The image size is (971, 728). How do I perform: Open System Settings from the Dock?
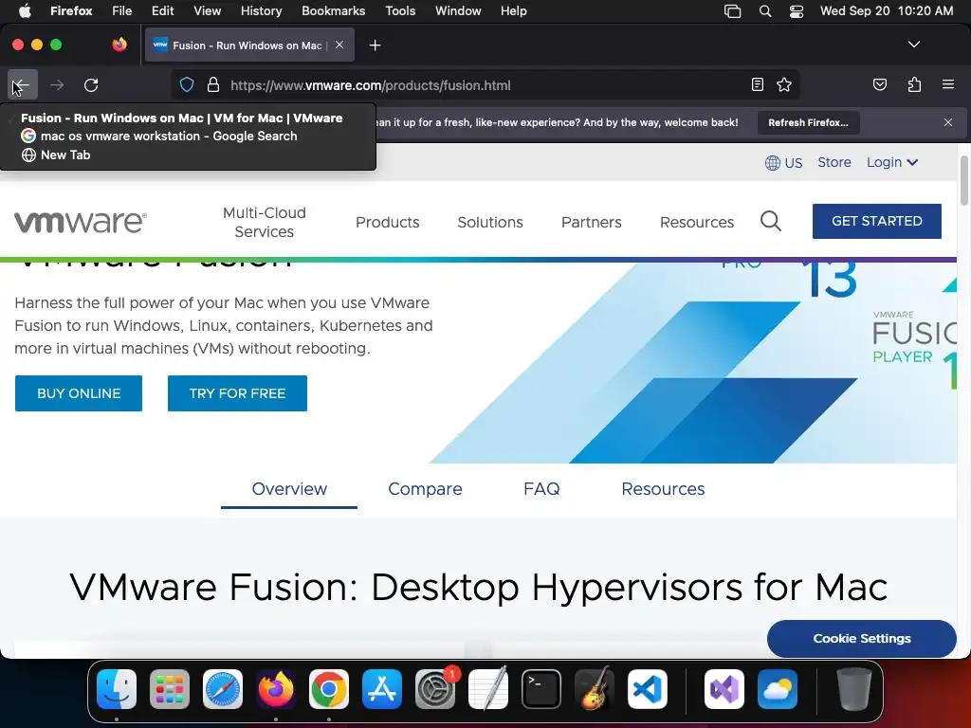(434, 689)
